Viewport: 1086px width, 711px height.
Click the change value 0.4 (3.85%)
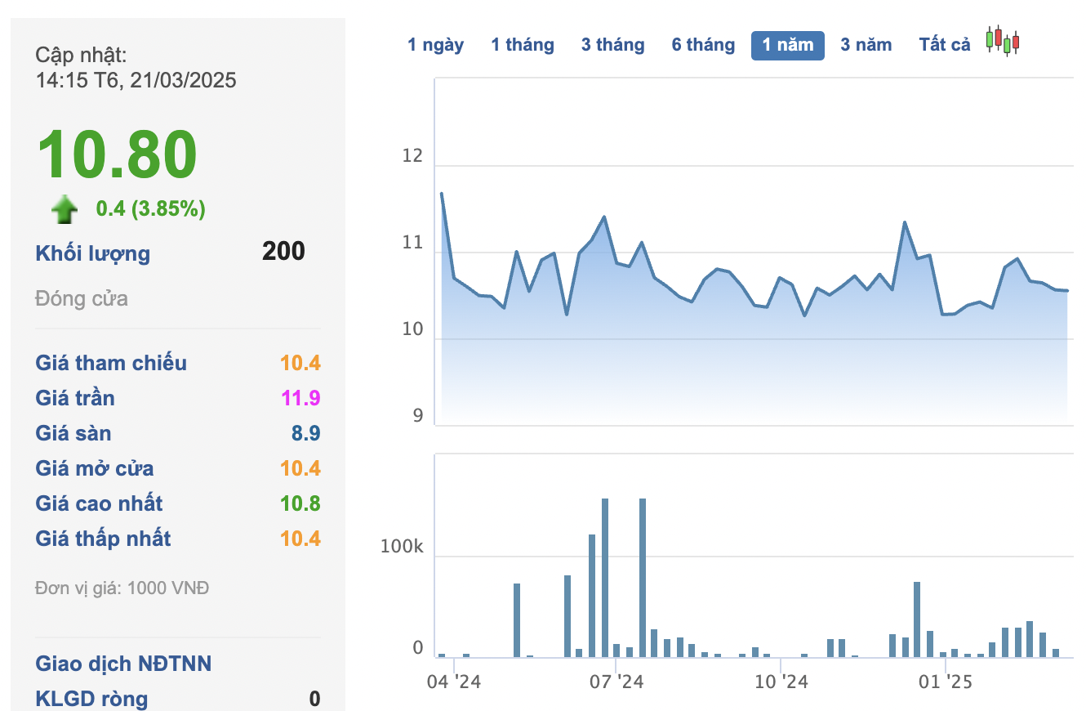click(151, 209)
